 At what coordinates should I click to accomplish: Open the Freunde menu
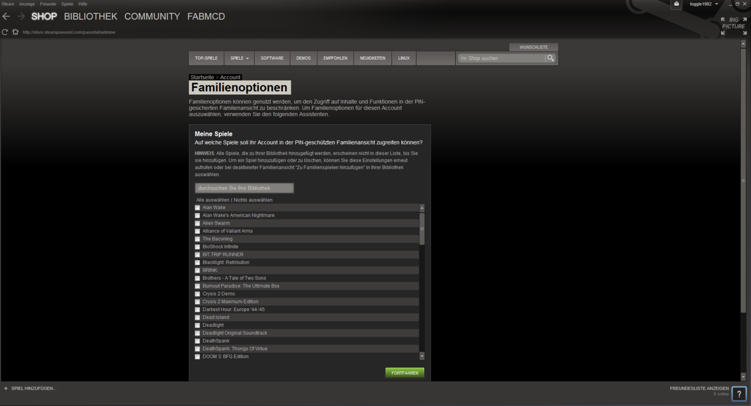[48, 4]
